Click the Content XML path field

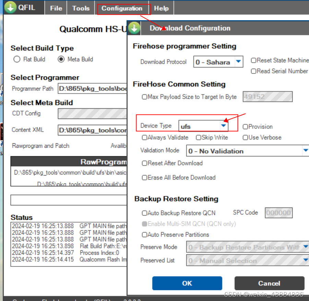pyautogui.click(x=92, y=130)
